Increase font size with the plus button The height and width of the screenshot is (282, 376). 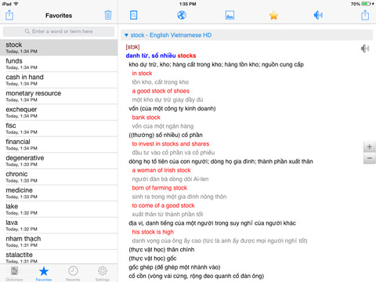pos(370,146)
